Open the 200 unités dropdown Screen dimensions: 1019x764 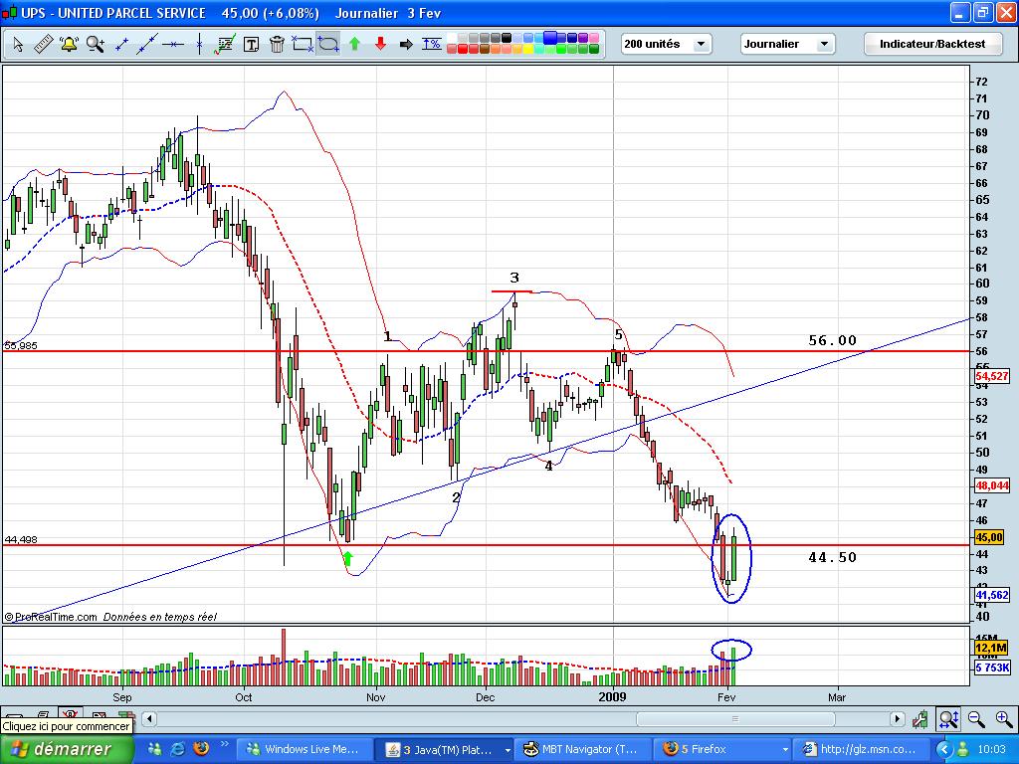(666, 44)
